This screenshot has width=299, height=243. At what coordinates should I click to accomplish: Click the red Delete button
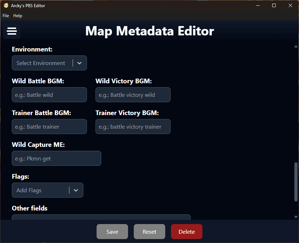tap(186, 232)
